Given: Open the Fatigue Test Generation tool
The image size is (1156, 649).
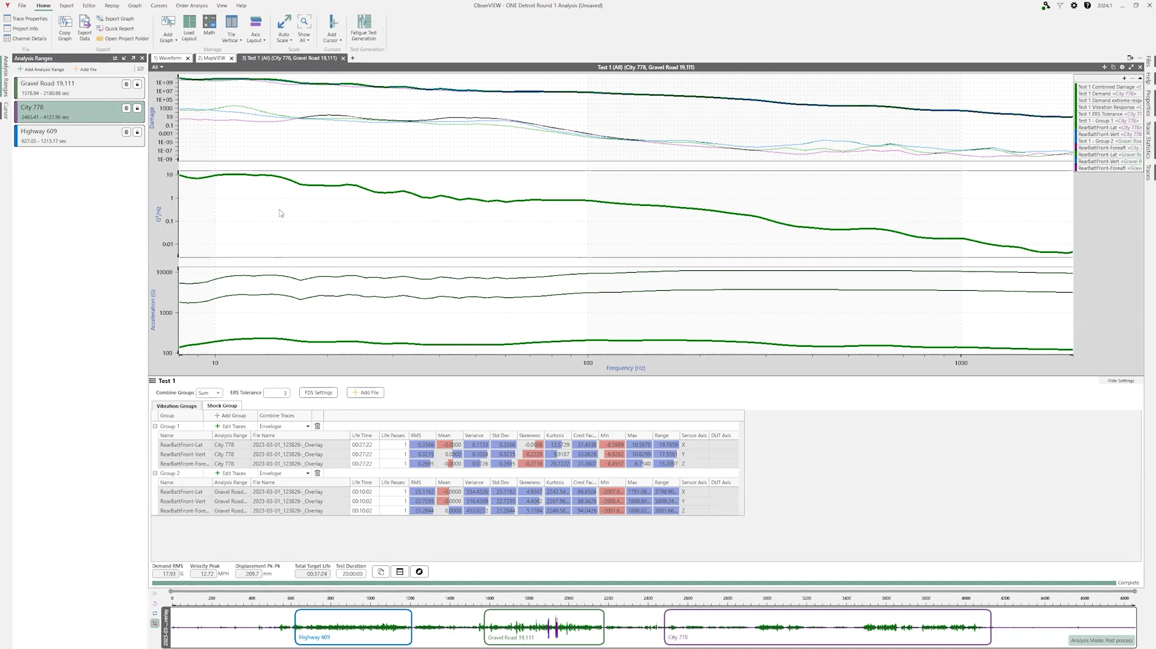Looking at the screenshot, I should pyautogui.click(x=364, y=28).
